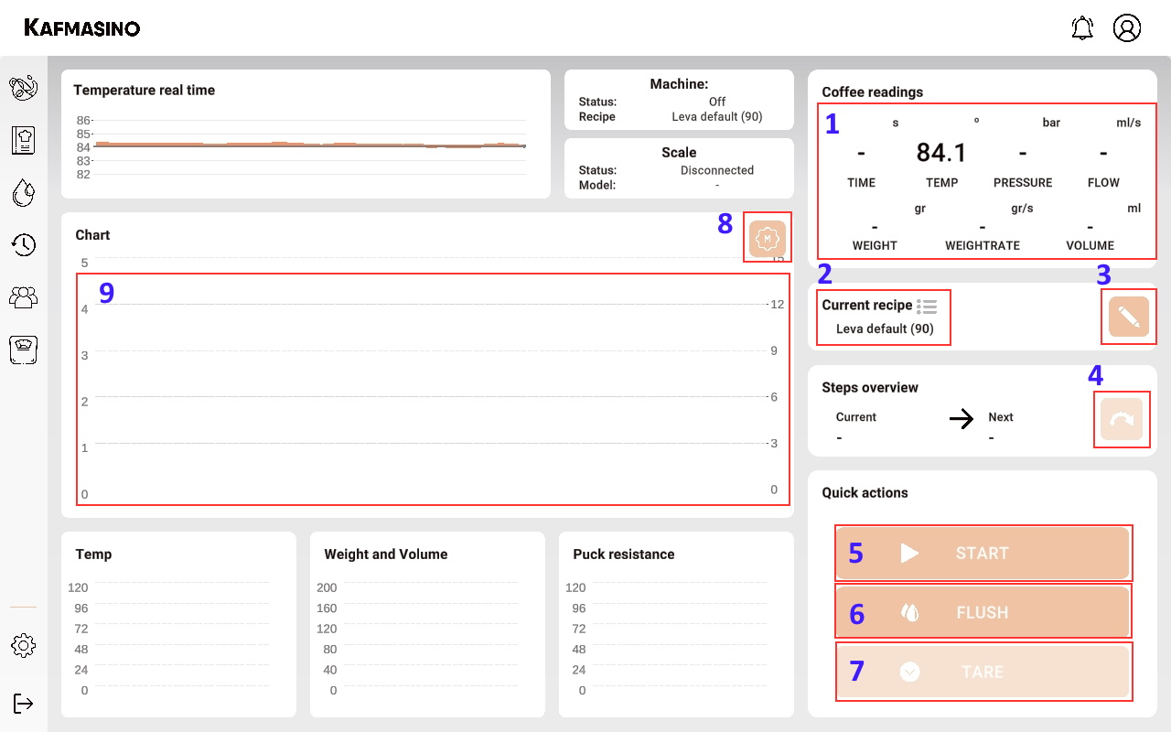
Task: Open the user profile icon
Action: pyautogui.click(x=1127, y=27)
